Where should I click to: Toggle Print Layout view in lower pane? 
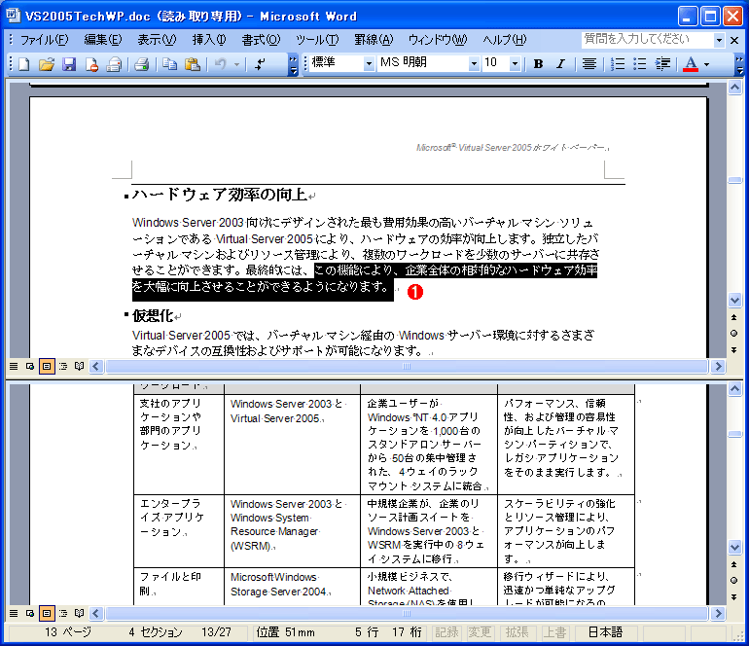pos(47,613)
